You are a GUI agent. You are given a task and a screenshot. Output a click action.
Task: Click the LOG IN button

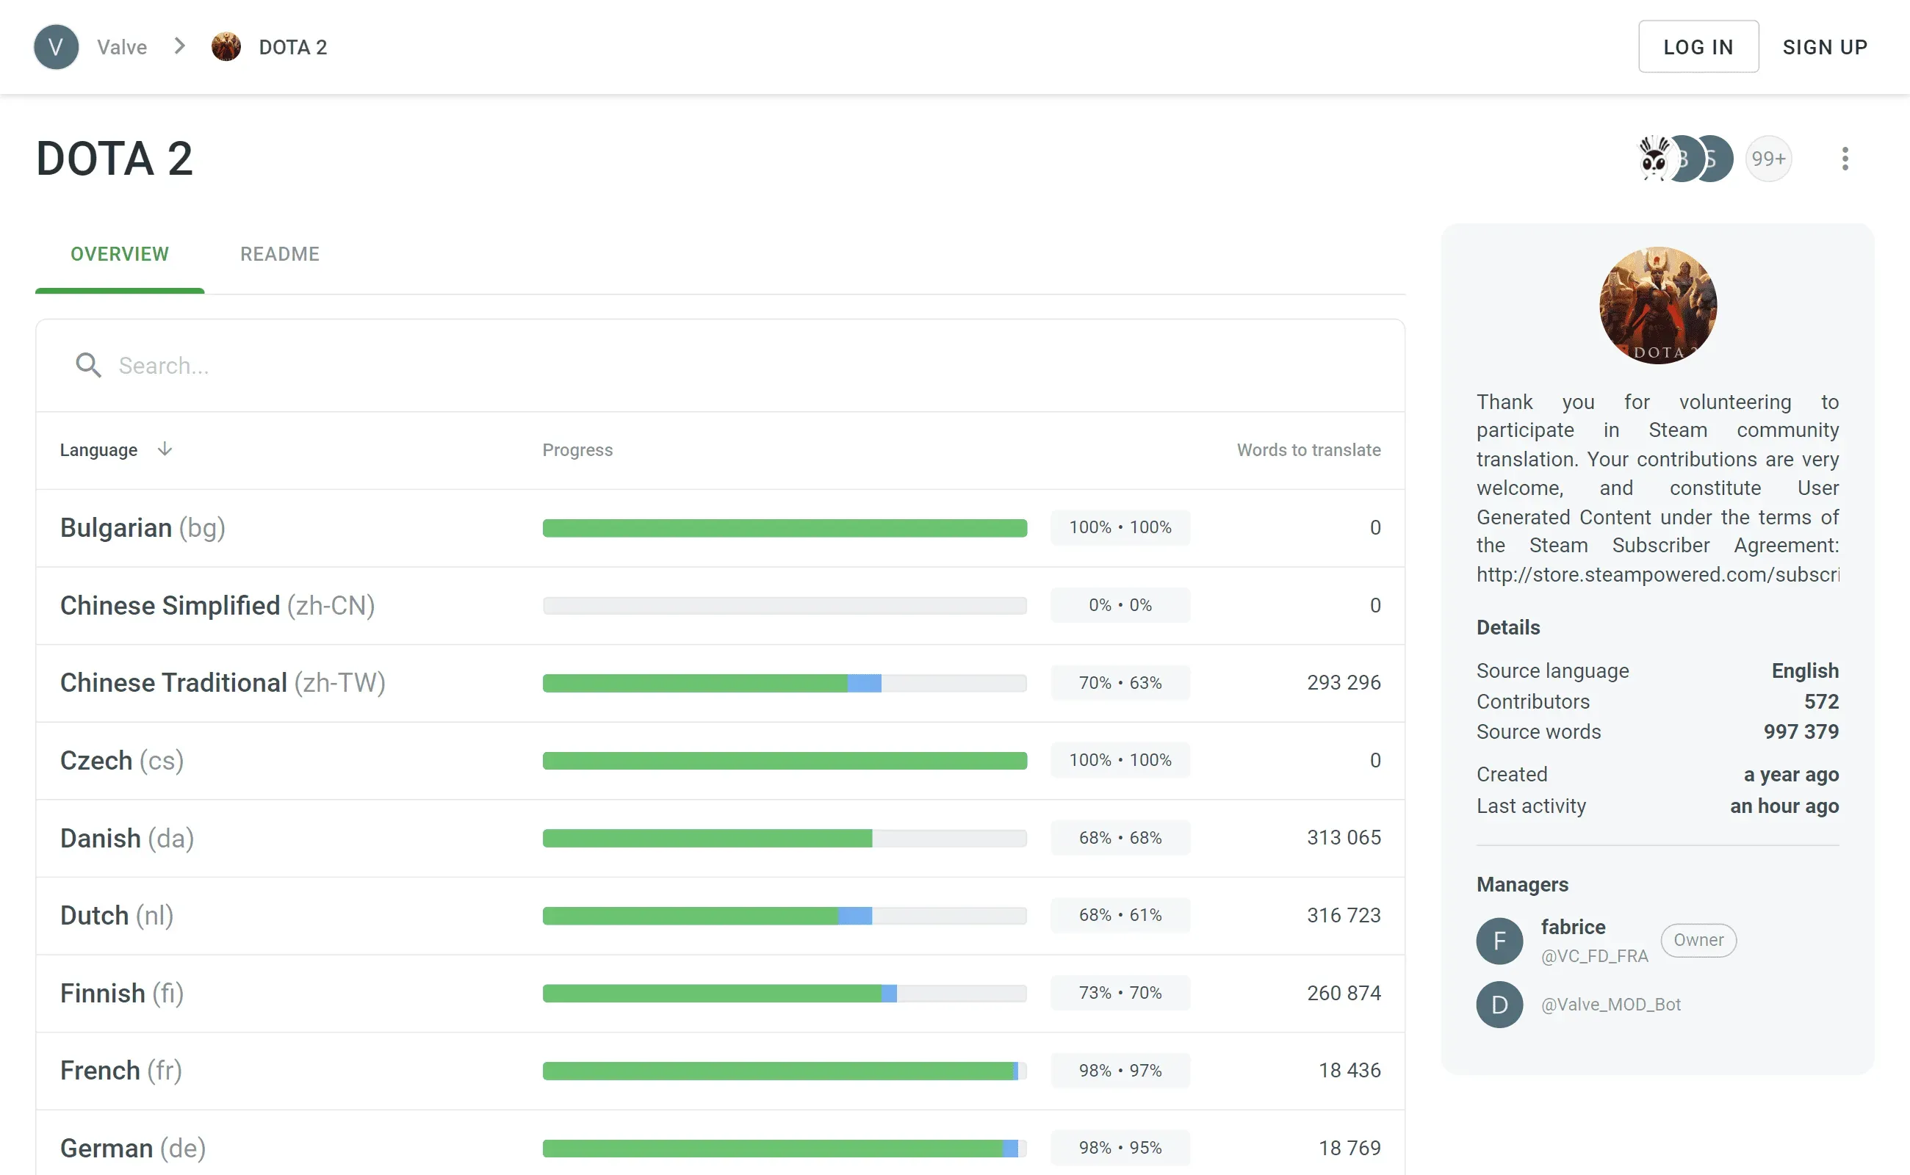click(x=1698, y=46)
